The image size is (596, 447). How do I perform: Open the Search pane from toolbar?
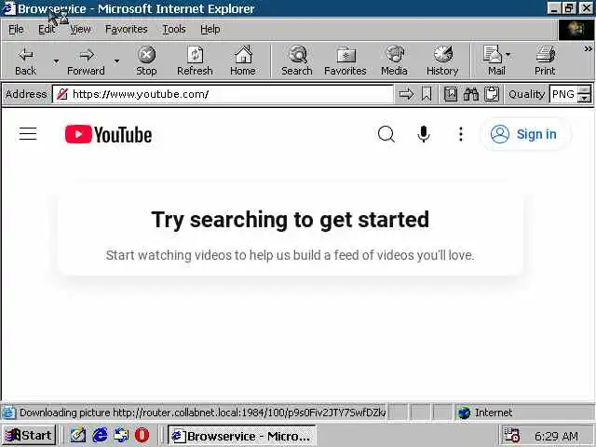point(297,61)
